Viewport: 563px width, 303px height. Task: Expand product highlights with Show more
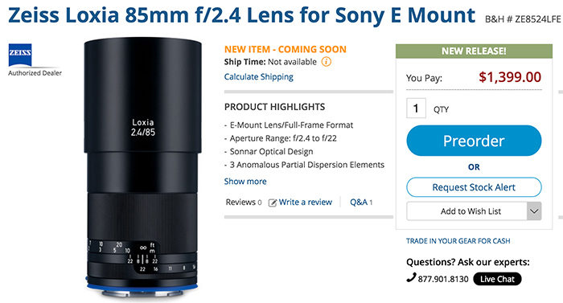(x=245, y=182)
